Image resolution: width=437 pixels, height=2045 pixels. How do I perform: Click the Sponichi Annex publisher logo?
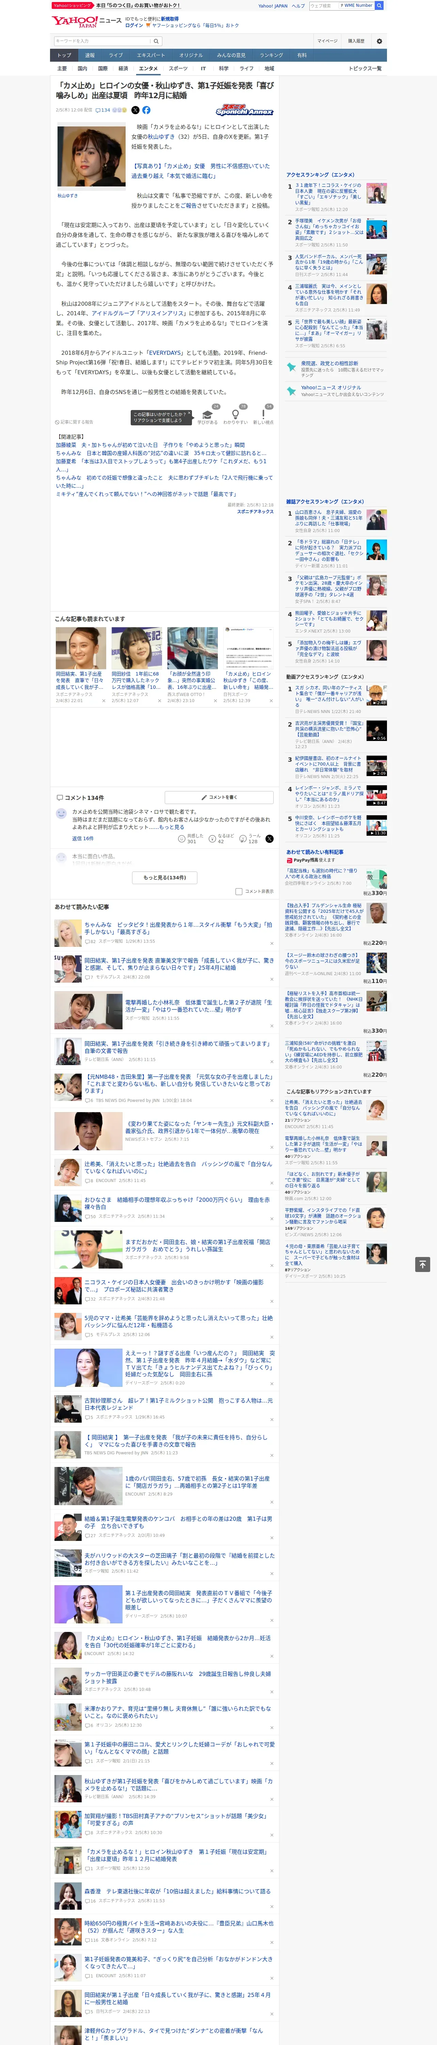tap(244, 110)
